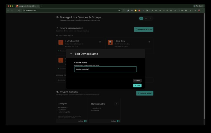Bookmark this page with the star icon

(119, 10)
